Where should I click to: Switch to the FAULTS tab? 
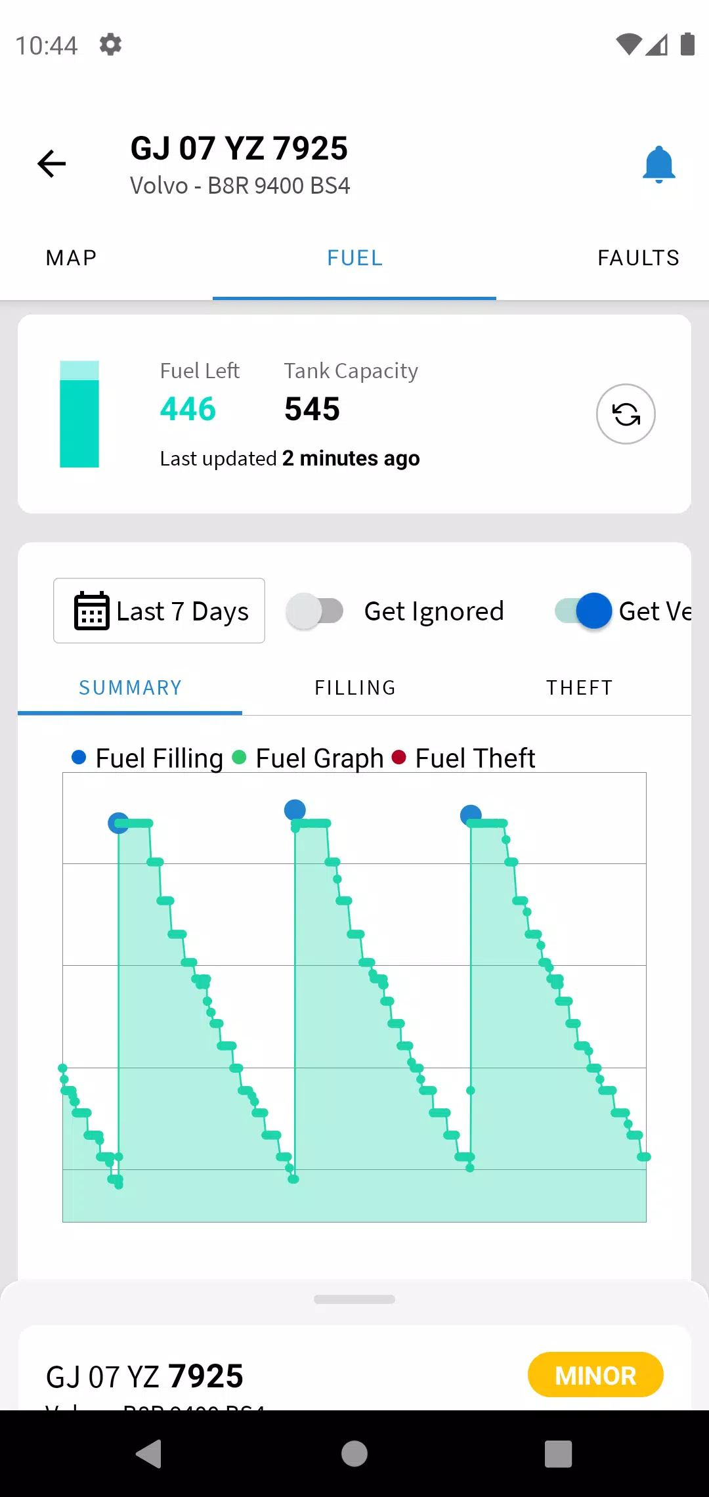(638, 258)
